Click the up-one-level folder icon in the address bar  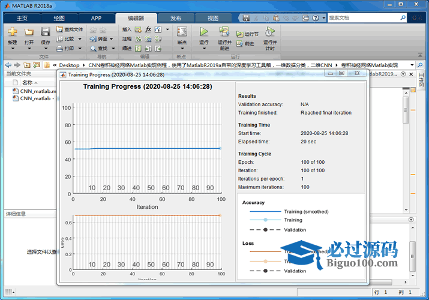pyautogui.click(x=27, y=65)
